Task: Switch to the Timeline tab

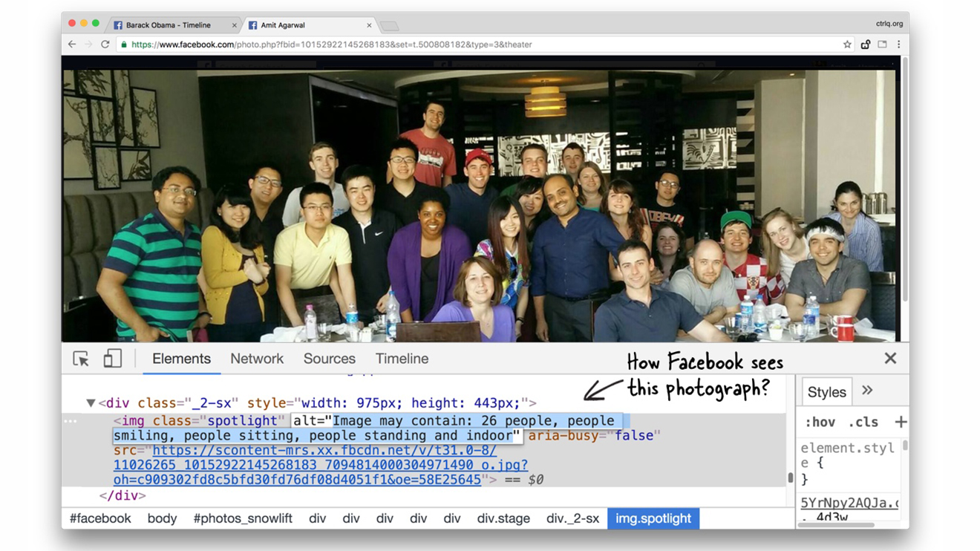Action: 402,359
